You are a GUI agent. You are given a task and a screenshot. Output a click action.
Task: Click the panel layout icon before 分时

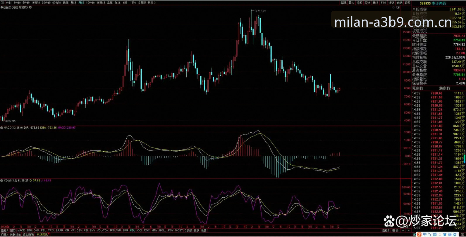(2, 3)
